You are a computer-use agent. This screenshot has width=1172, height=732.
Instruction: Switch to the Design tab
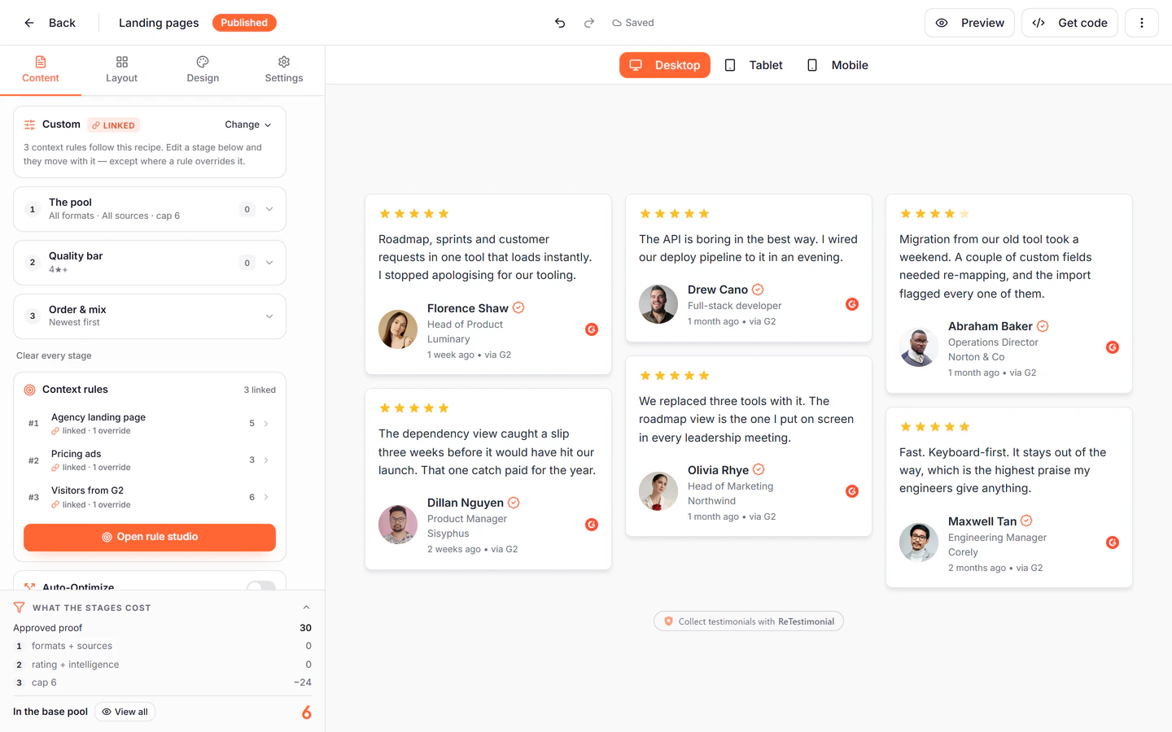pyautogui.click(x=203, y=70)
